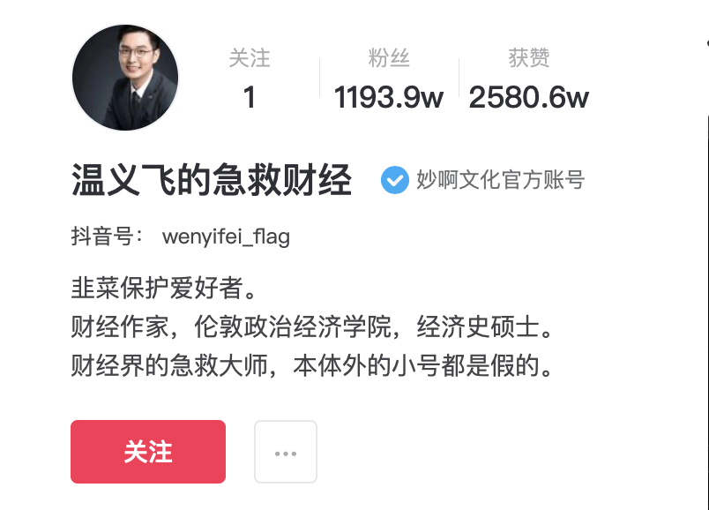The height and width of the screenshot is (510, 709).
Task: Click the gray 关注 following label
Action: (x=250, y=58)
